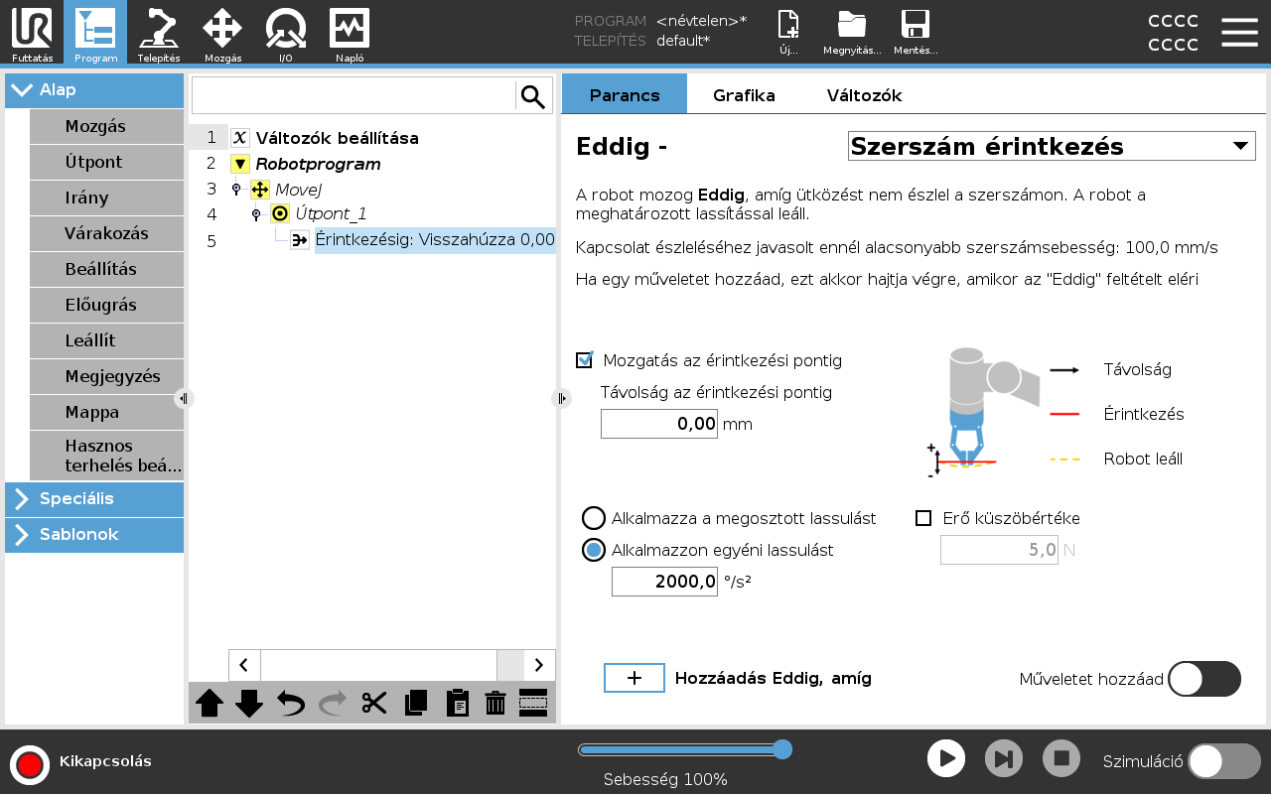Toggle the Művelet hozzáad switch

coord(1203,679)
